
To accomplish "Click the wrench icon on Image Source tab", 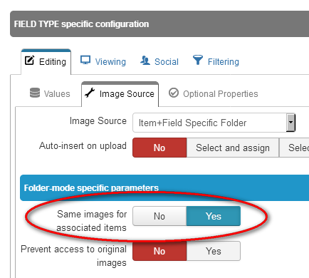I will (x=90, y=93).
